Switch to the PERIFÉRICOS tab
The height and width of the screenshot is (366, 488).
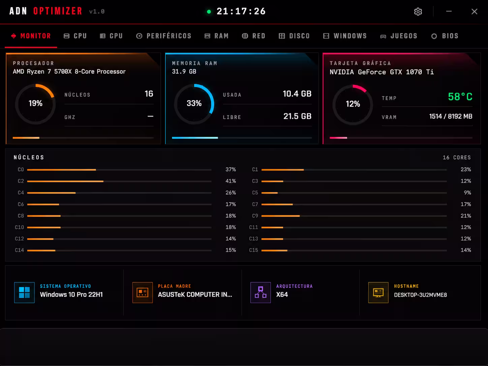click(163, 36)
